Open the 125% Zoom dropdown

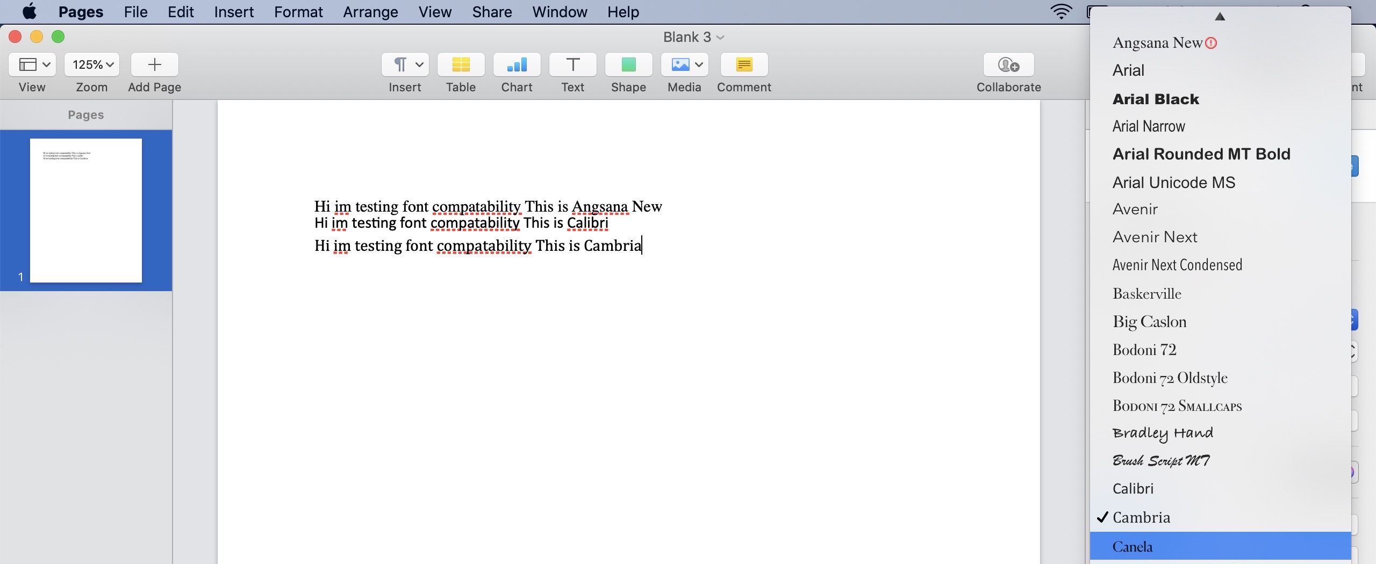92,64
